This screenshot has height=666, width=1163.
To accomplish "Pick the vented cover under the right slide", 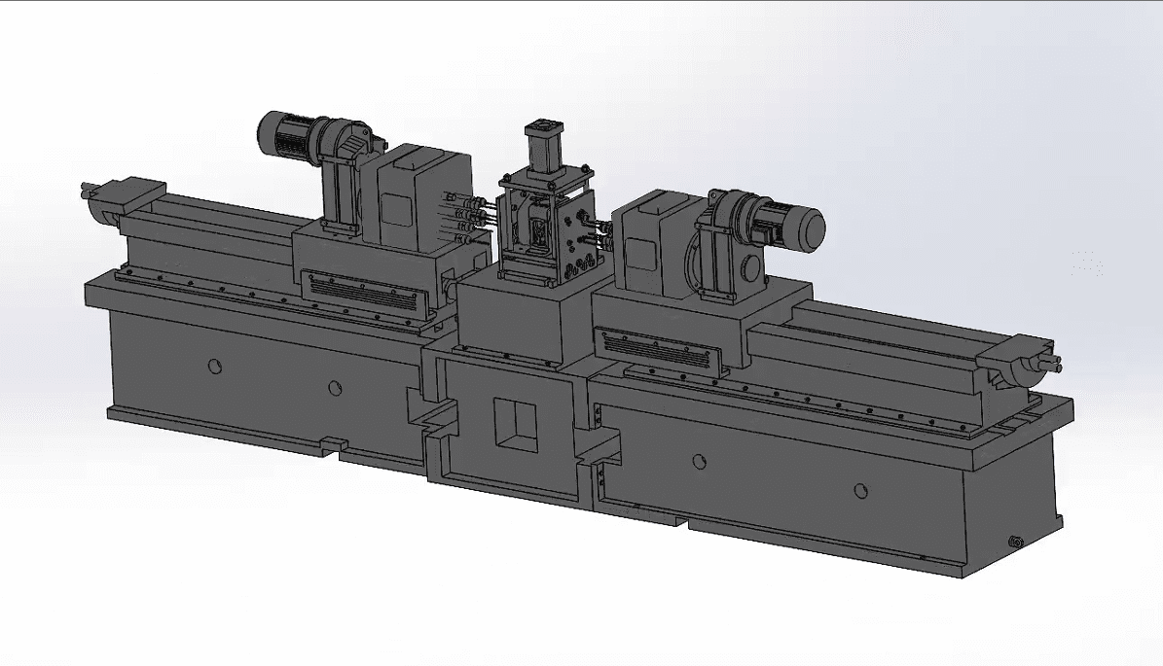I will click(662, 350).
